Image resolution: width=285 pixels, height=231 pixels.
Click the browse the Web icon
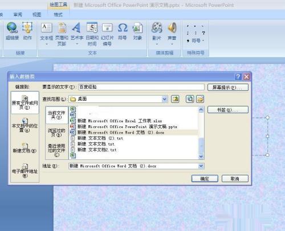190,99
